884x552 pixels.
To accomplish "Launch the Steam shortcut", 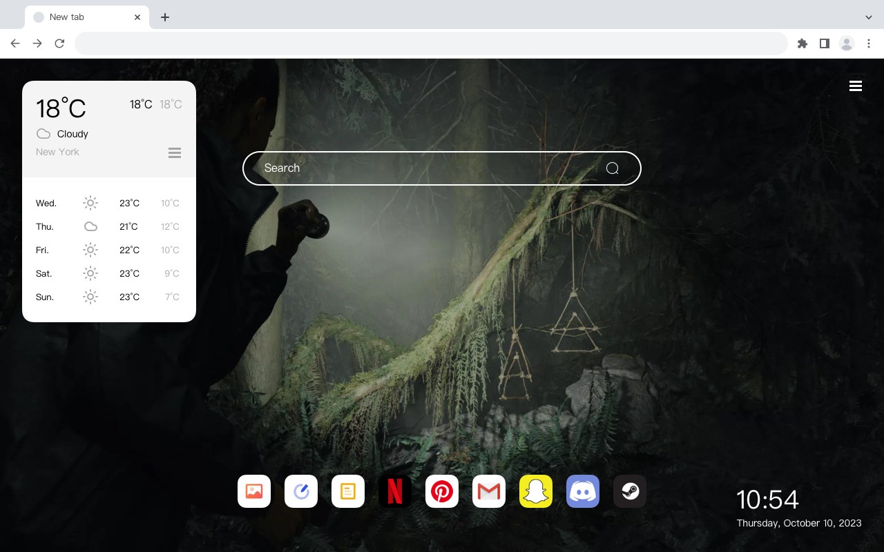I will pyautogui.click(x=630, y=491).
